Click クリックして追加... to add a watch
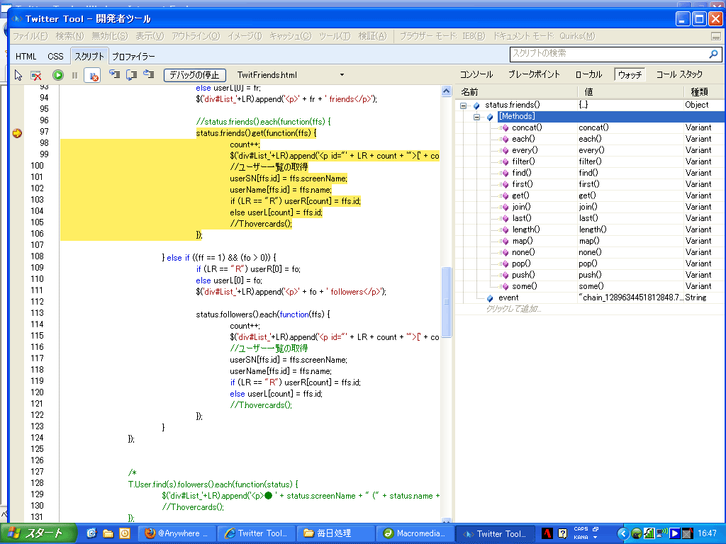Image resolution: width=726 pixels, height=544 pixels. [x=513, y=309]
